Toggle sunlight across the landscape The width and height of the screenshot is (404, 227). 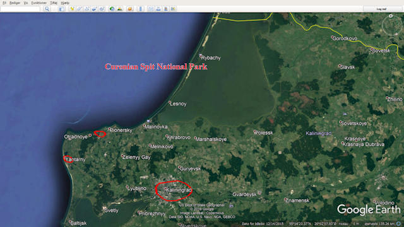(x=119, y=9)
